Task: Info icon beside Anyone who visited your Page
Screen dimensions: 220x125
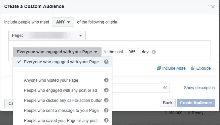Action: [106, 80]
